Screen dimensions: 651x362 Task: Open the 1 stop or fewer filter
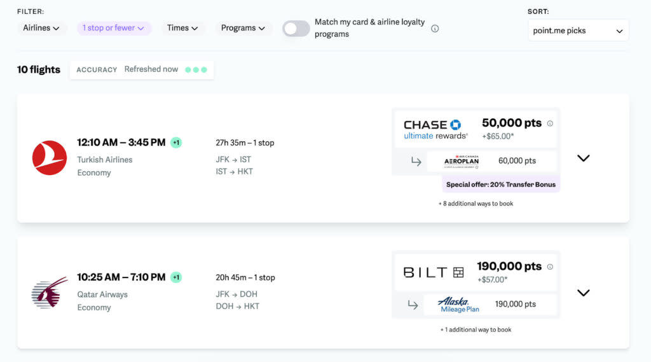pyautogui.click(x=113, y=28)
